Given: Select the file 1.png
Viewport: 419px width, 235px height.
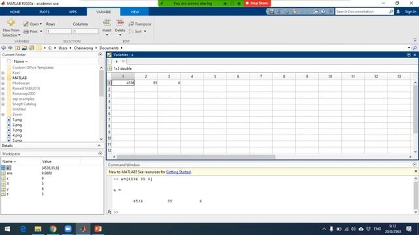Looking at the screenshot, I should pos(17,120).
